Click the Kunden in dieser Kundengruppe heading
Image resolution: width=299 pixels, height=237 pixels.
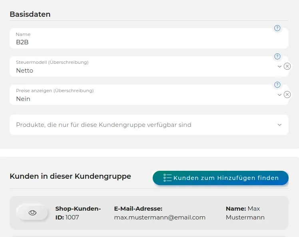pyautogui.click(x=70, y=176)
